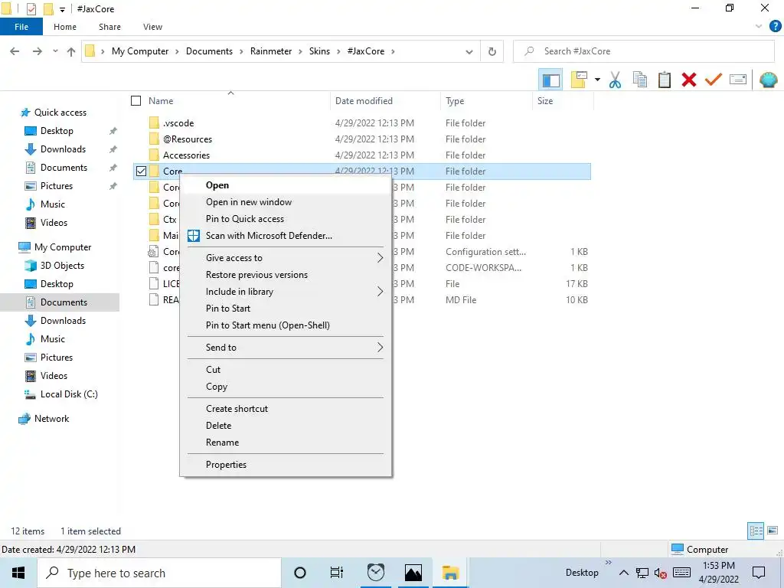Viewport: 784px width, 588px height.
Task: Click the red X Delete icon
Action: pos(688,80)
